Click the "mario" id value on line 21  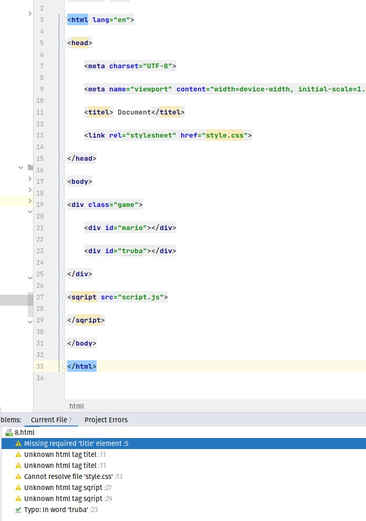click(x=132, y=228)
